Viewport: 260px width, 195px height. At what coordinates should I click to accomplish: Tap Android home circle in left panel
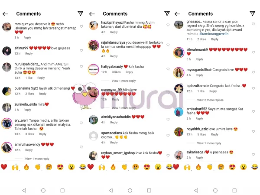click(x=43, y=190)
